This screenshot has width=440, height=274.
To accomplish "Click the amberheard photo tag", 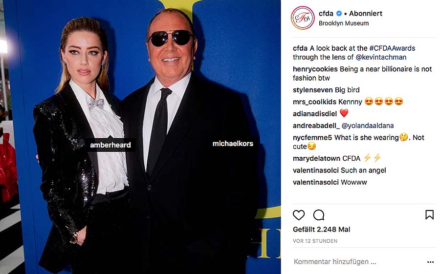I will [x=110, y=145].
